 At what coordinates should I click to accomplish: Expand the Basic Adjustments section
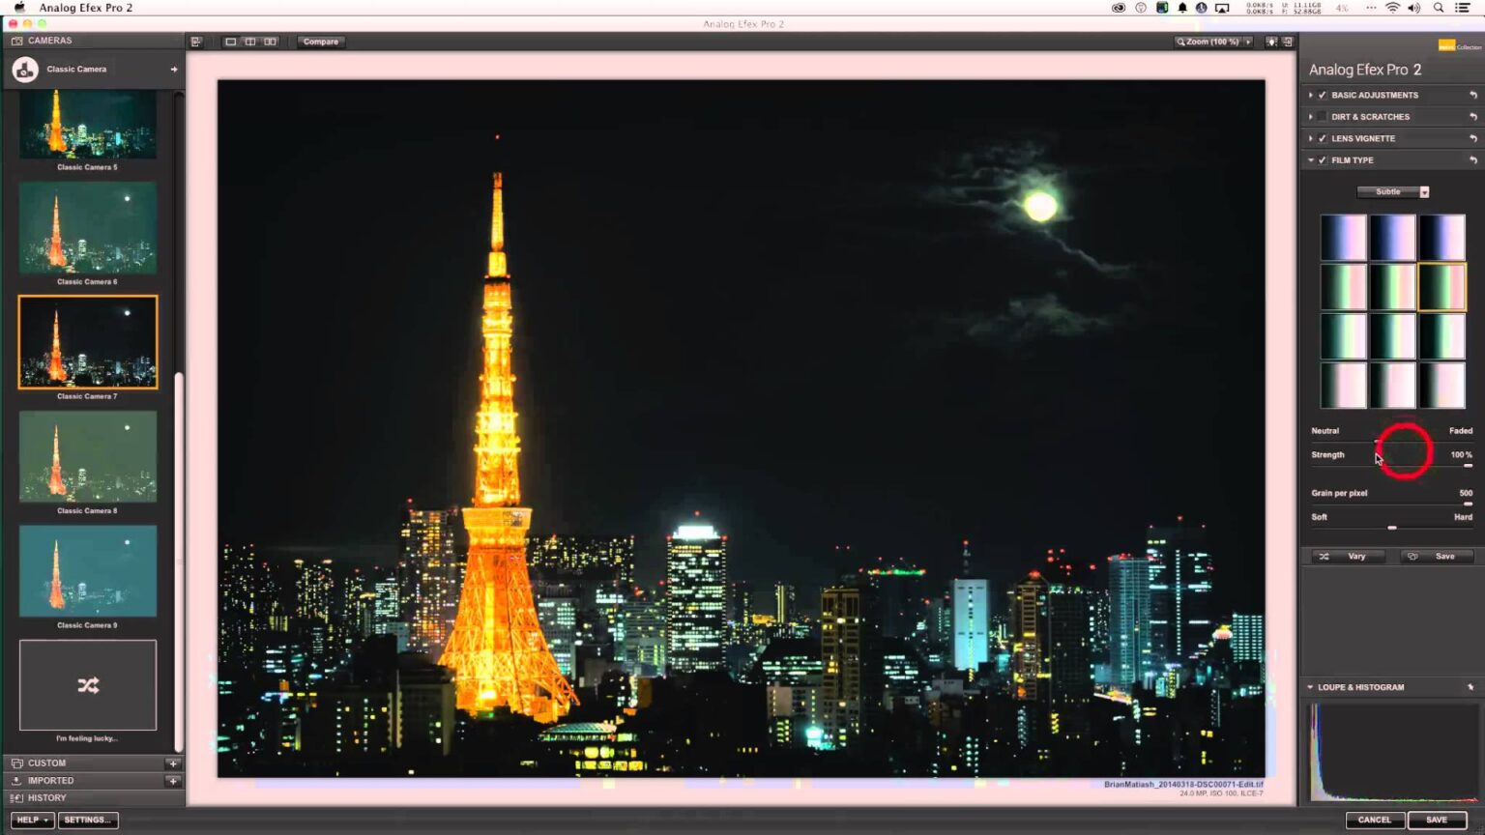1311,95
